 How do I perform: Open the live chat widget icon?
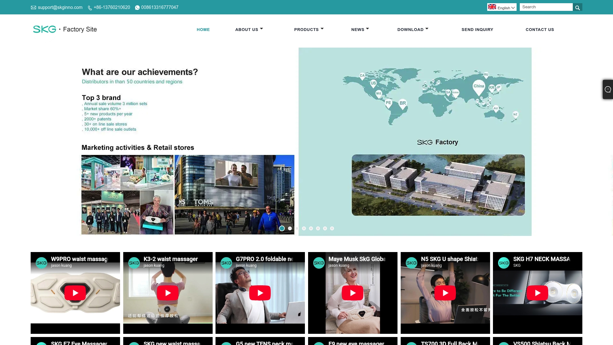tap(608, 89)
